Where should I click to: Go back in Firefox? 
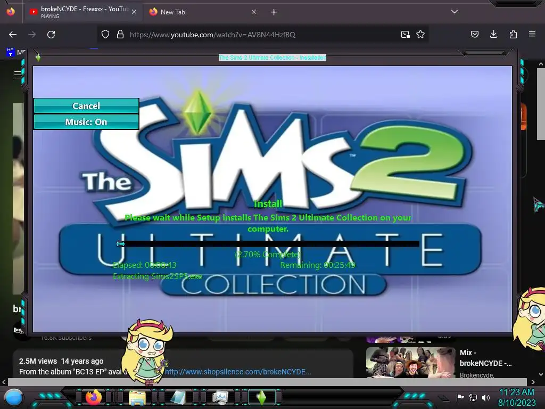pos(13,35)
